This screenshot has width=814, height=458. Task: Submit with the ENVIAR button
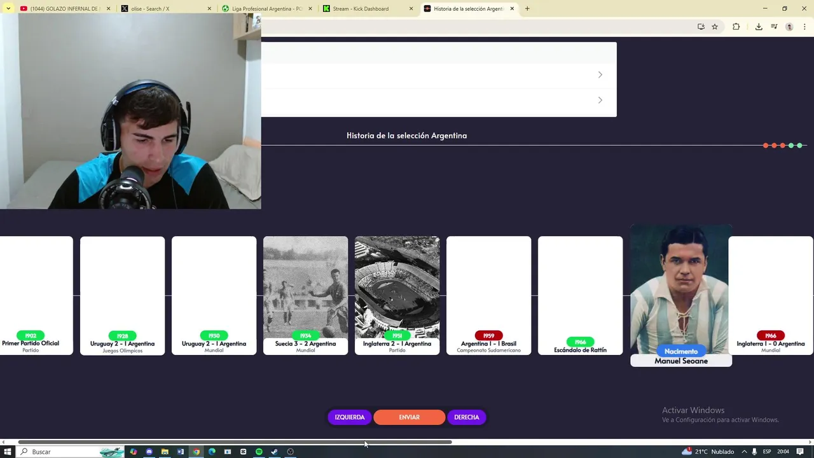click(x=409, y=417)
